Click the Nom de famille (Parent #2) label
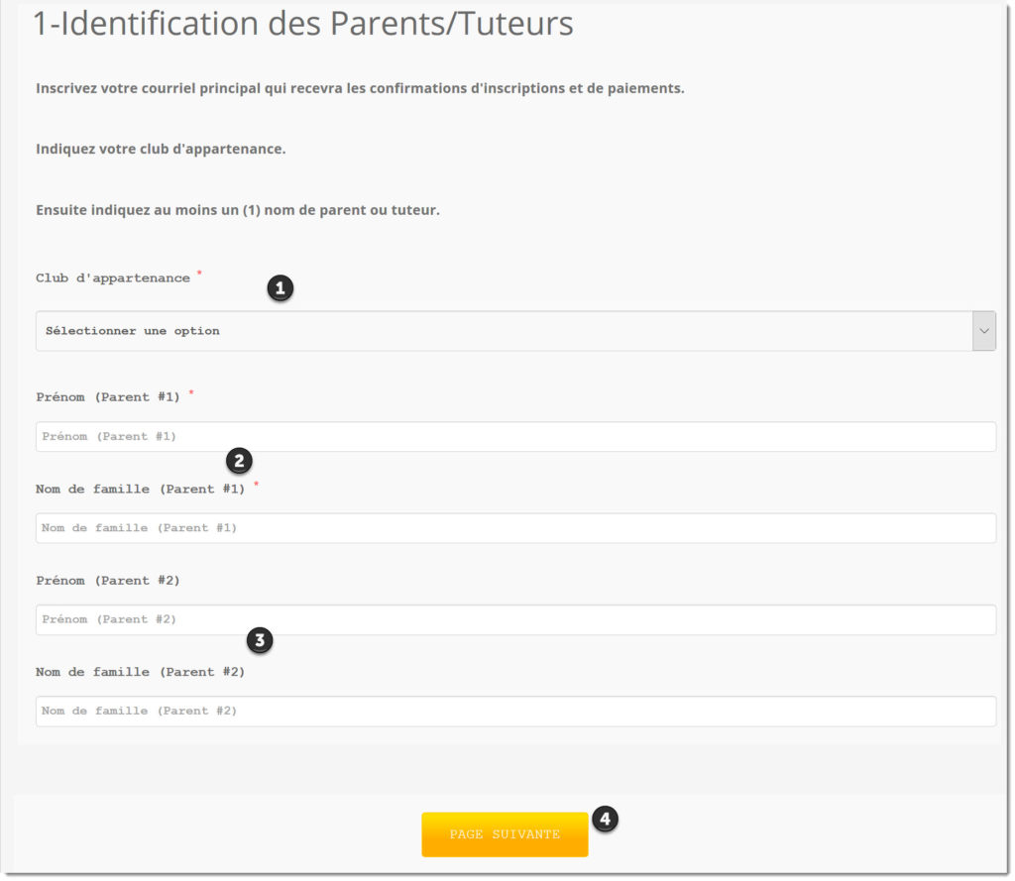 pyautogui.click(x=140, y=672)
